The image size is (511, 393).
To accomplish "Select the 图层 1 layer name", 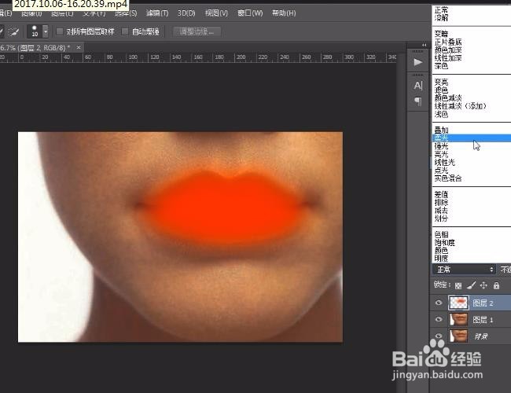I will (x=483, y=320).
